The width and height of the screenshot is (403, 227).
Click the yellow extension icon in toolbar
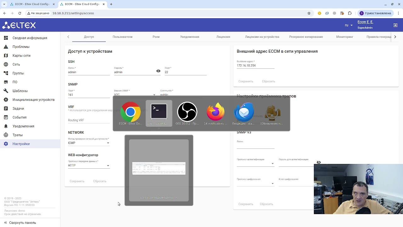pyautogui.click(x=319, y=13)
